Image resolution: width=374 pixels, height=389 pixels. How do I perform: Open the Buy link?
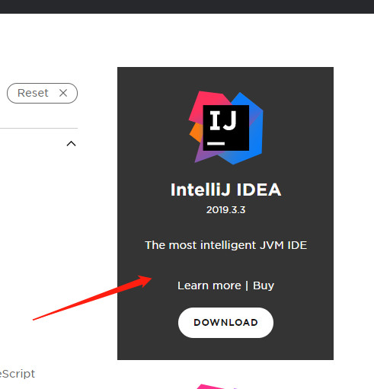[264, 285]
